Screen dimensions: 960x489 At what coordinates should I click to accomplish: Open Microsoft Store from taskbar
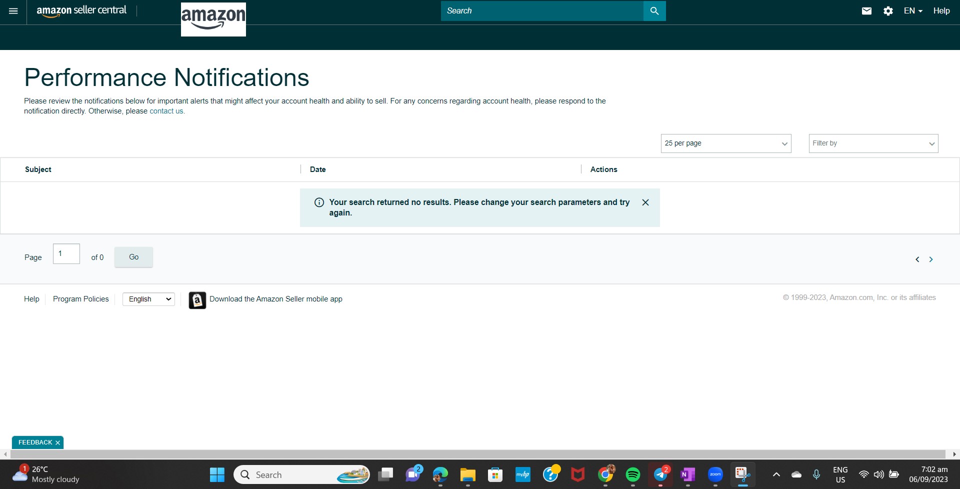495,474
